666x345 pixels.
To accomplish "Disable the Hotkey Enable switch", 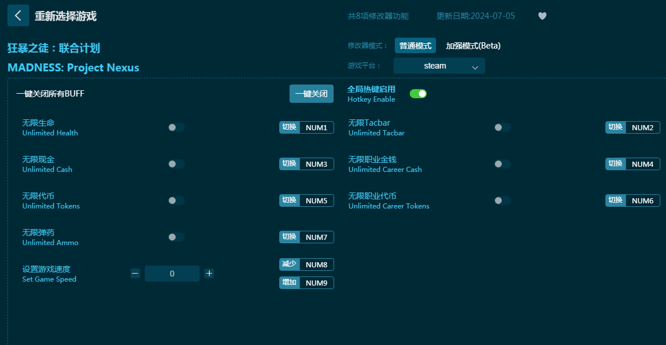I will click(x=418, y=94).
